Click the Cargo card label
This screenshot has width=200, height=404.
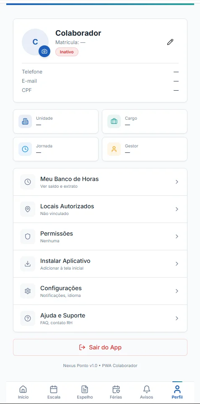[131, 118]
